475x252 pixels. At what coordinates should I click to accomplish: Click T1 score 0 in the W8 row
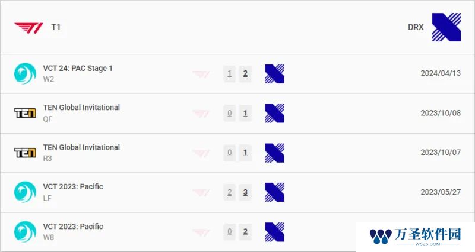(x=230, y=232)
